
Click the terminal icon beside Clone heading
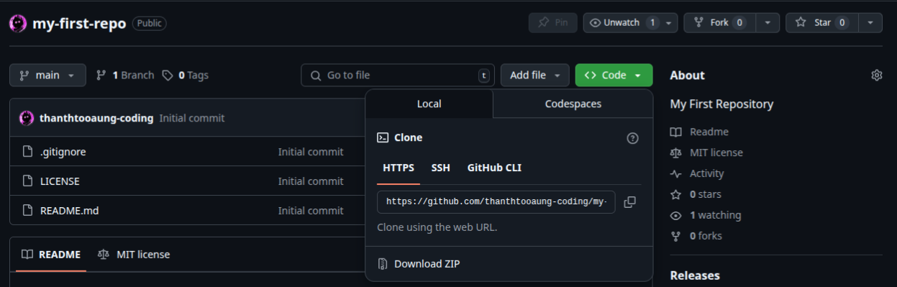click(x=383, y=138)
